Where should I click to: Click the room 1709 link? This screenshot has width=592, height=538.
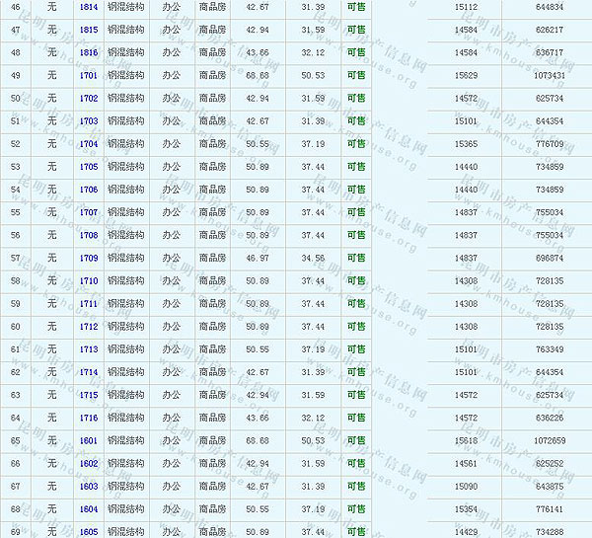(89, 258)
